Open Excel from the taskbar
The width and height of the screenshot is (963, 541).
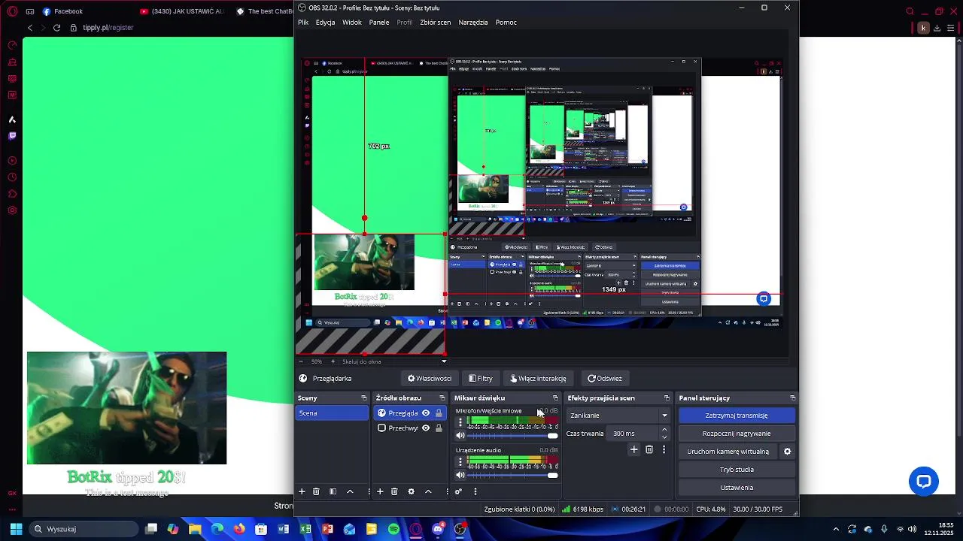(x=305, y=529)
